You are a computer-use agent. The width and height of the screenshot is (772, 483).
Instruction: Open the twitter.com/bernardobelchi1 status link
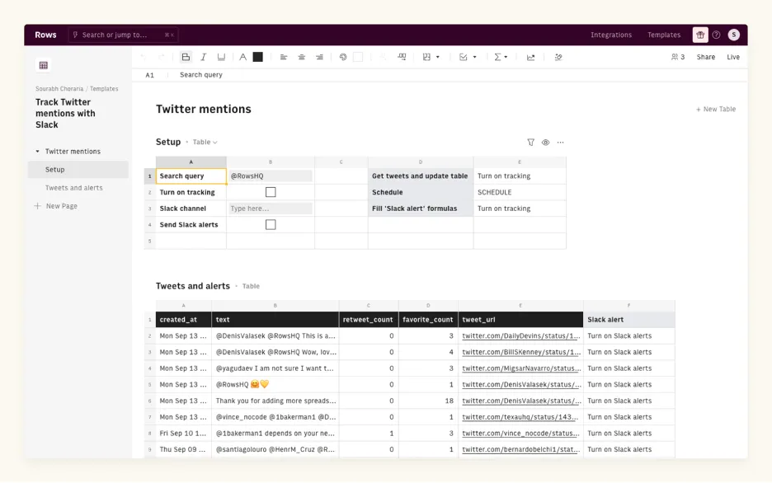pos(521,449)
